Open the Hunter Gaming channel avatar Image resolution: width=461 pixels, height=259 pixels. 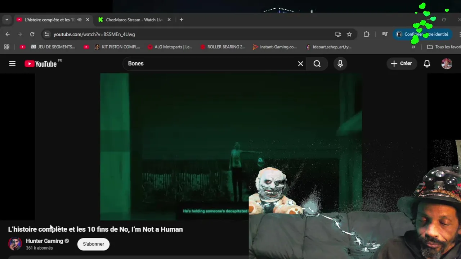pos(15,244)
